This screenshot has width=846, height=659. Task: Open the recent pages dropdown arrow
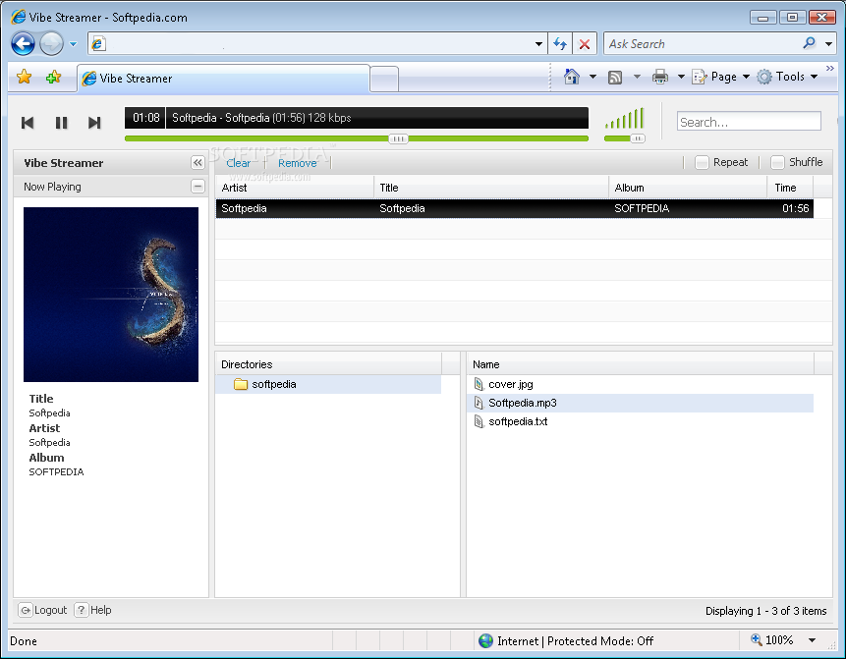pos(74,44)
